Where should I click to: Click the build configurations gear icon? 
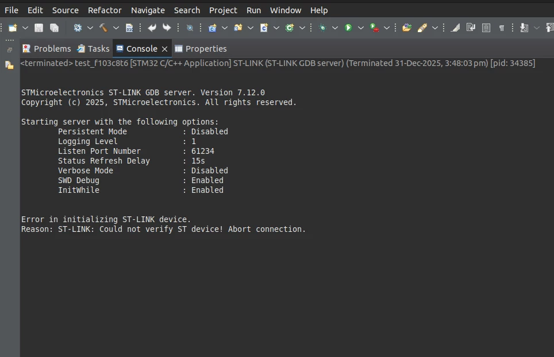(x=78, y=28)
